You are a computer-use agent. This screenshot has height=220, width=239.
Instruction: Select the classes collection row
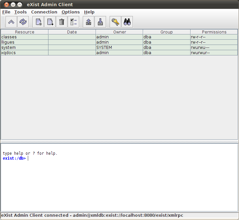coord(25,37)
